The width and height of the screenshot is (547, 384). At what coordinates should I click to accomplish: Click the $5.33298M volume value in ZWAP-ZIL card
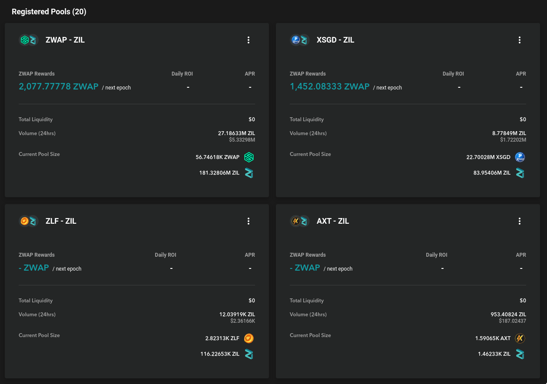coord(242,139)
